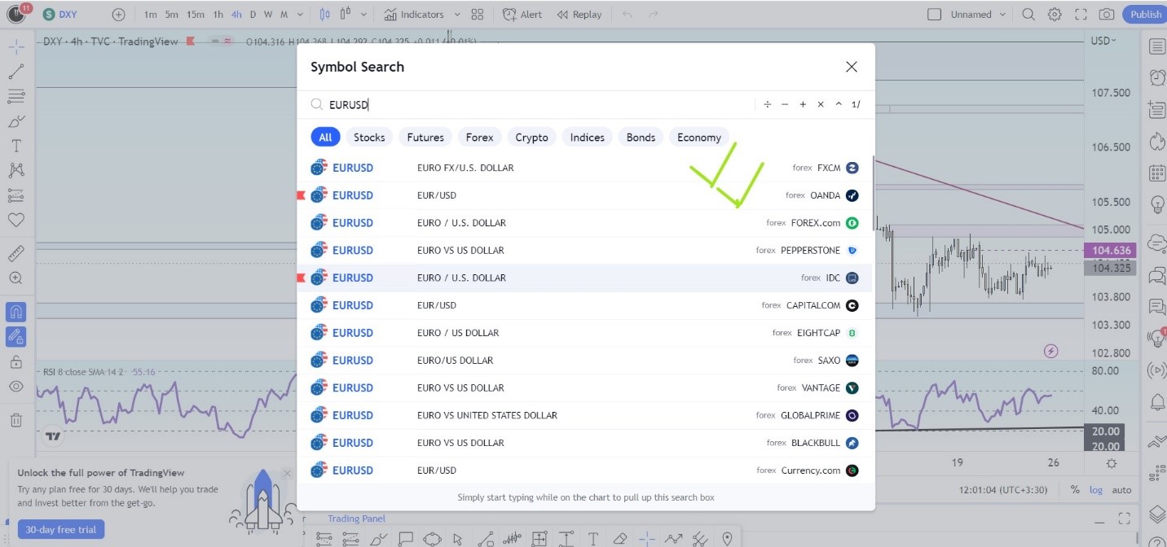Open the flame hotlists panel

1156,142
